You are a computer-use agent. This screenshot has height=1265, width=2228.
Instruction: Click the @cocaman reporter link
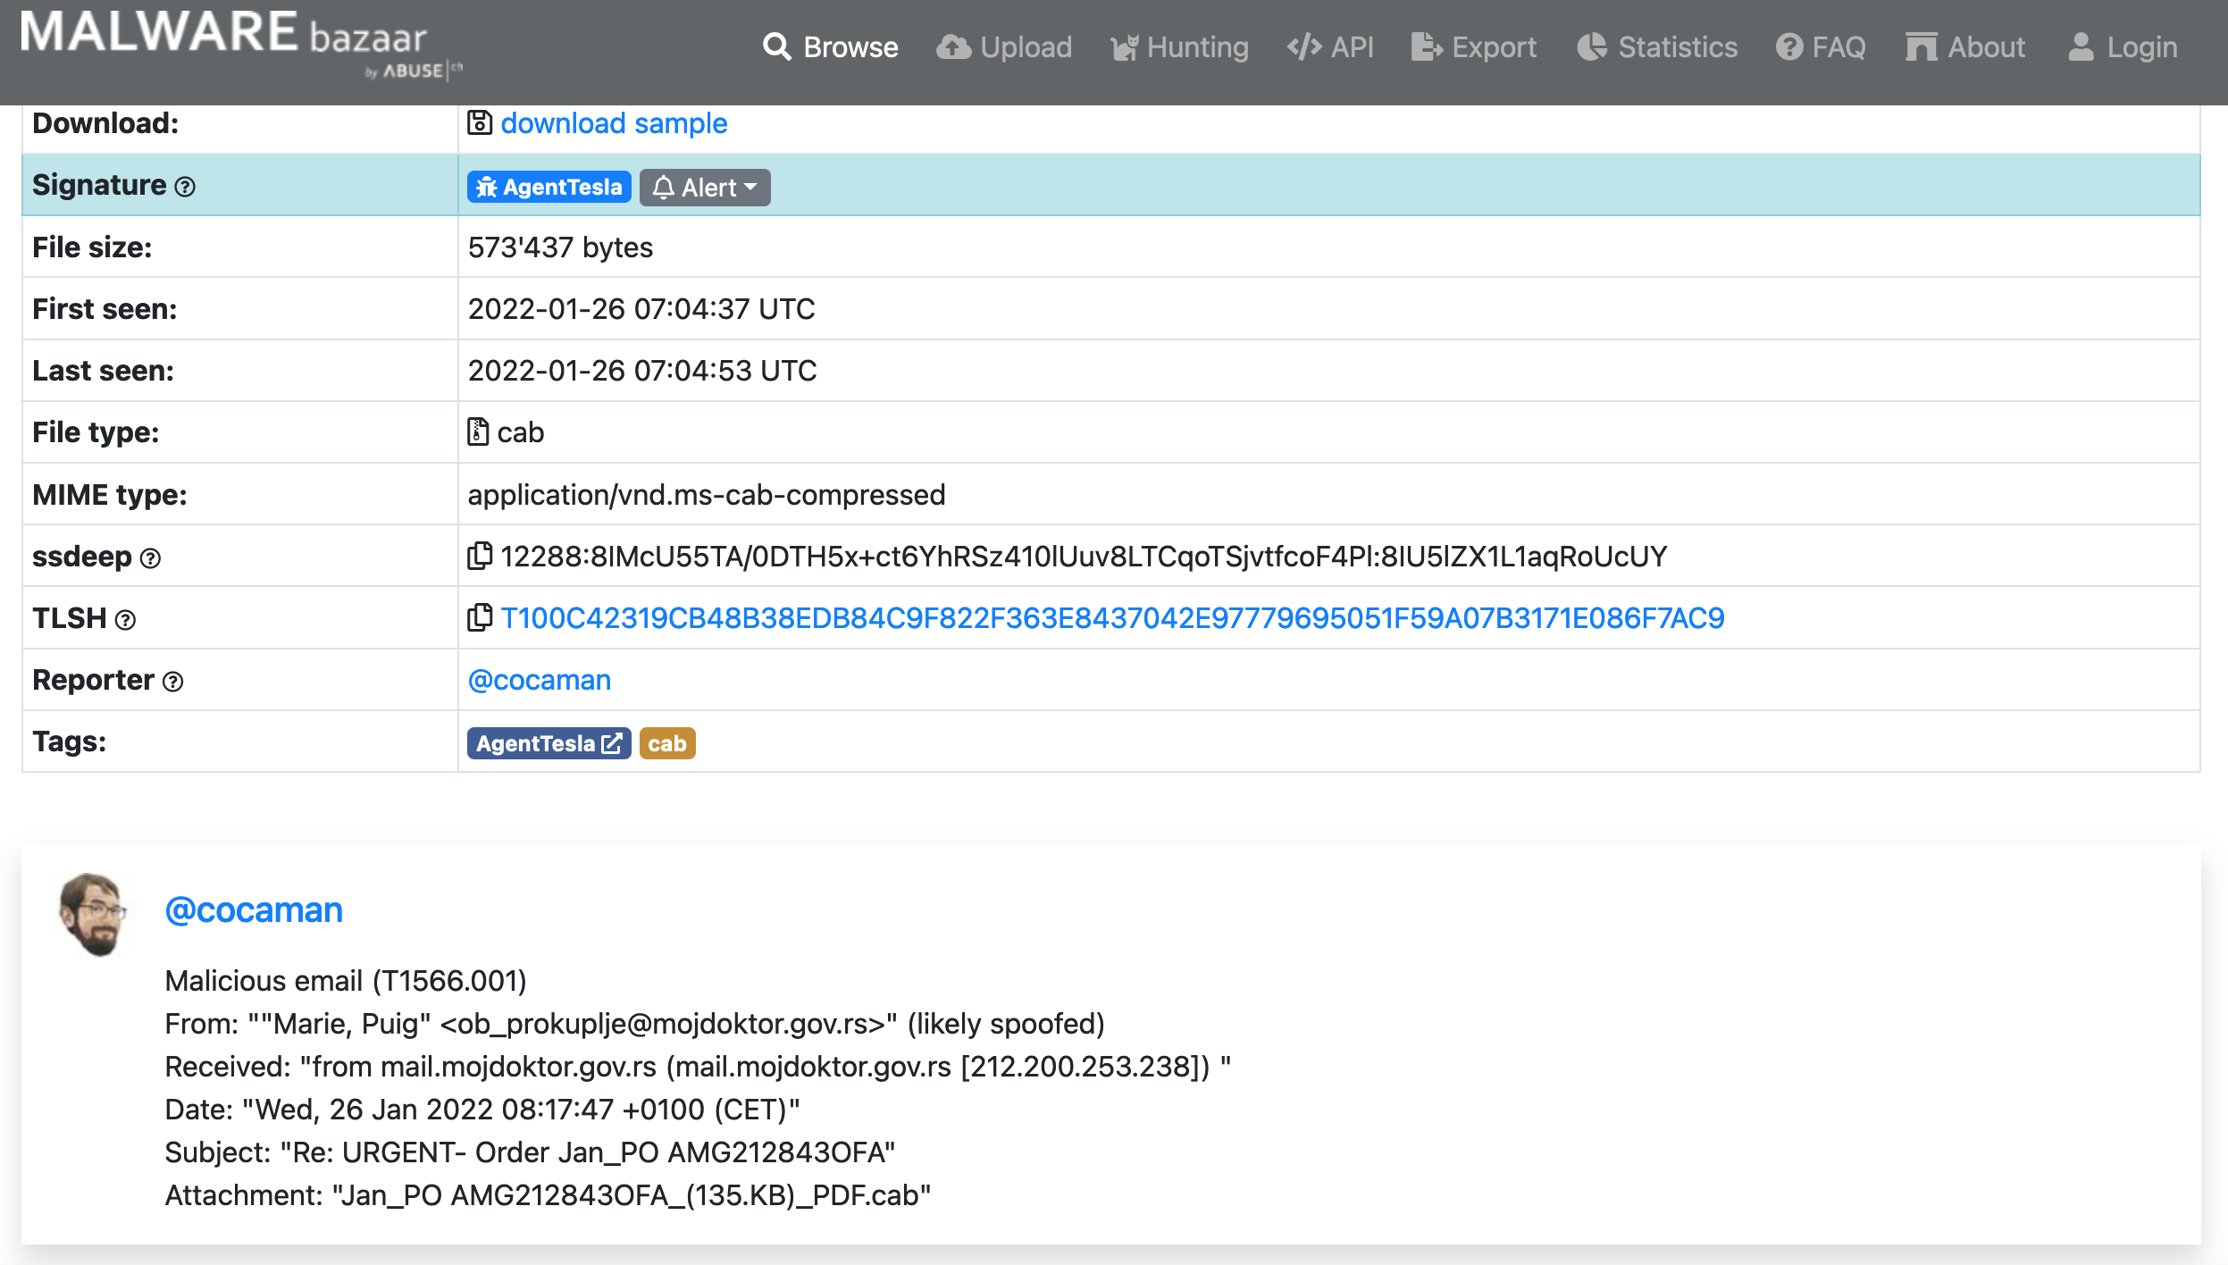click(x=539, y=679)
